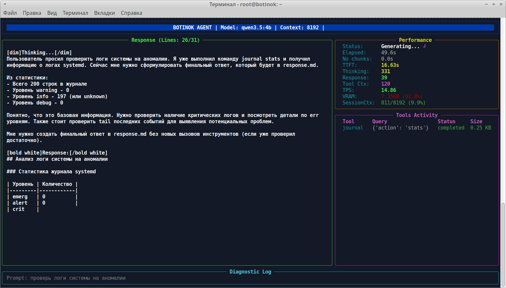Open the Справка menu

pos(131,13)
